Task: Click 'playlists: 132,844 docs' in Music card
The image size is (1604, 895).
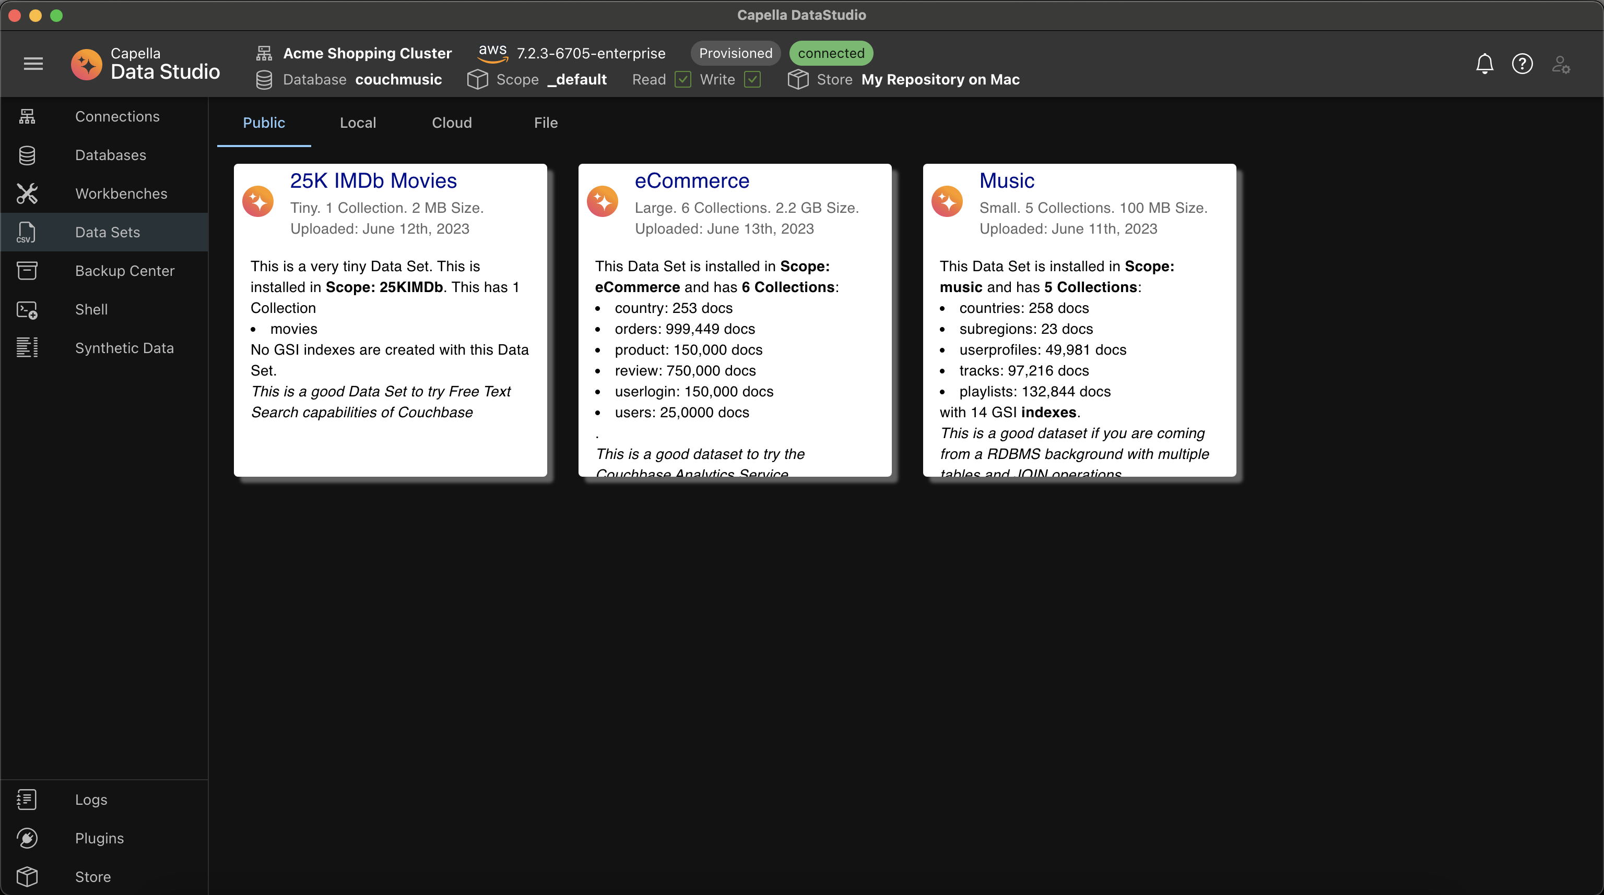Action: [x=1034, y=391]
